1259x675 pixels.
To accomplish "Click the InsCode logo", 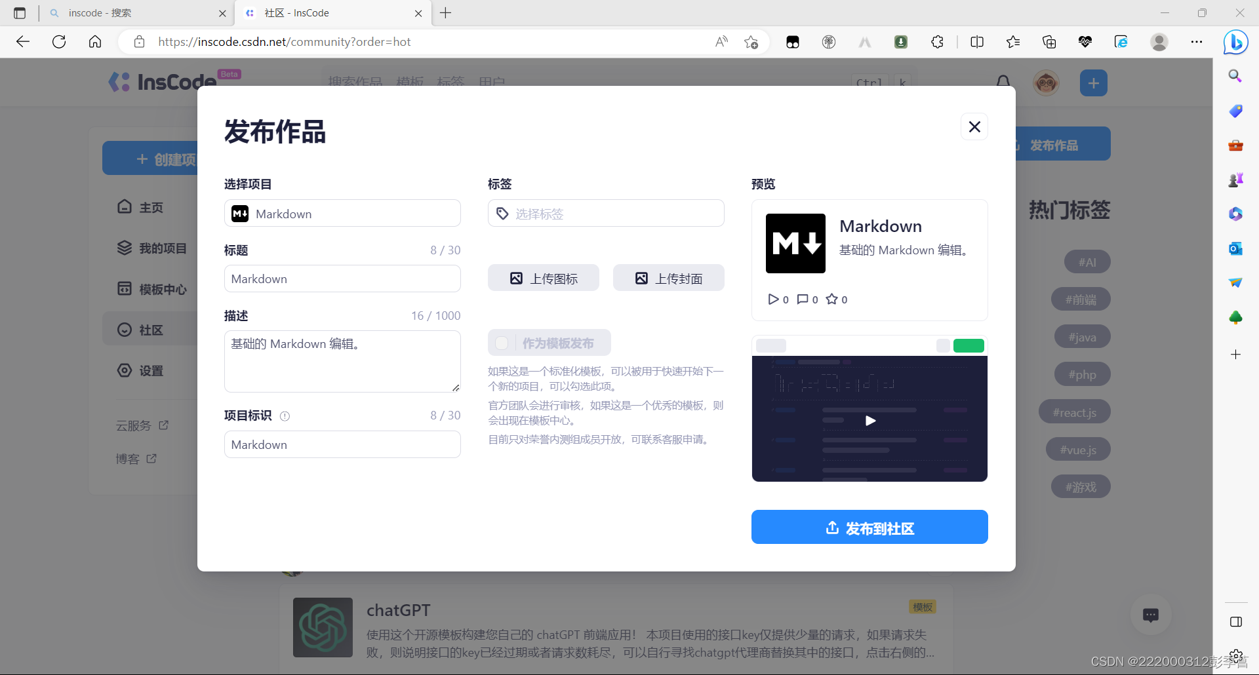I will click(x=162, y=82).
